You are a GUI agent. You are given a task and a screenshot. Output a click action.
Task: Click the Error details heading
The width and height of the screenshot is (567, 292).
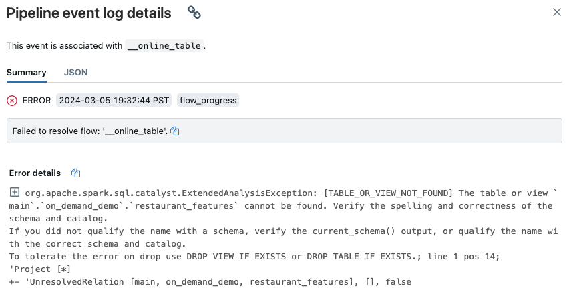click(x=35, y=173)
